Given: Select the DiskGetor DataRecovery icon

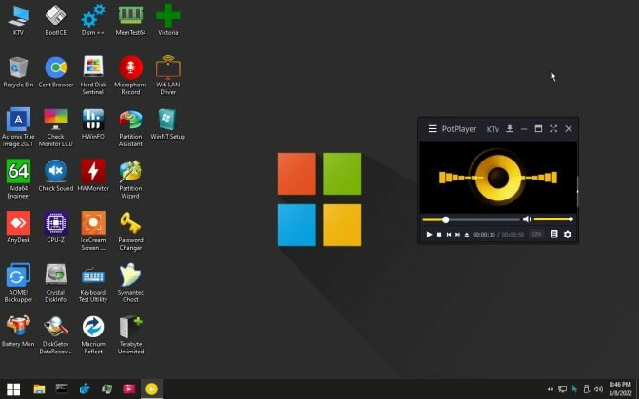Looking at the screenshot, I should [x=56, y=334].
